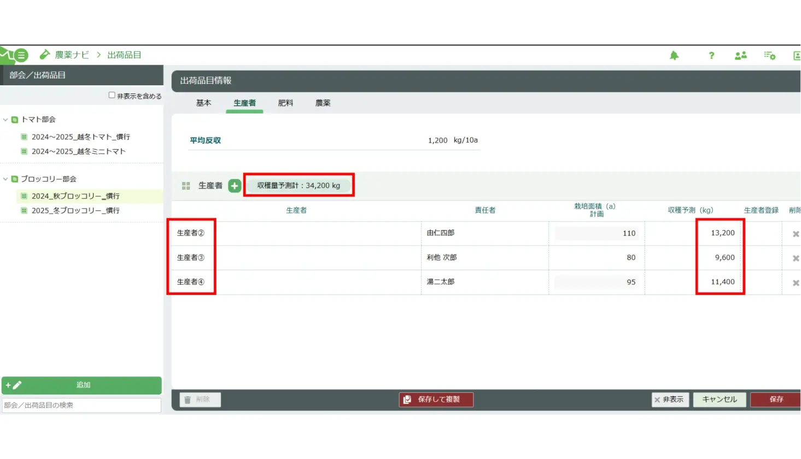
Task: Open the users group icon
Action: tap(741, 55)
